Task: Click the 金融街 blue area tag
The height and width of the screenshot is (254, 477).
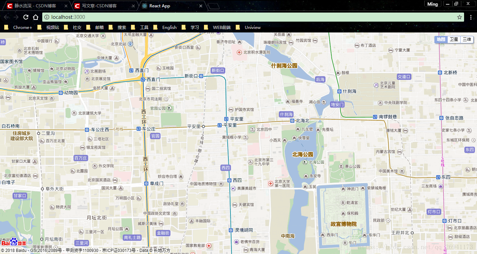Action: click(x=163, y=233)
